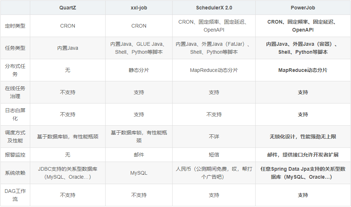
Task: Click QuartZ 不支持 in DAG工作流 row
Action: click(x=68, y=195)
